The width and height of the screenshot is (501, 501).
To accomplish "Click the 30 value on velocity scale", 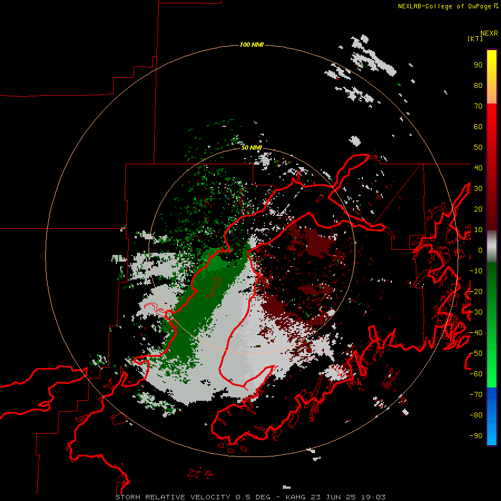I will [478, 189].
